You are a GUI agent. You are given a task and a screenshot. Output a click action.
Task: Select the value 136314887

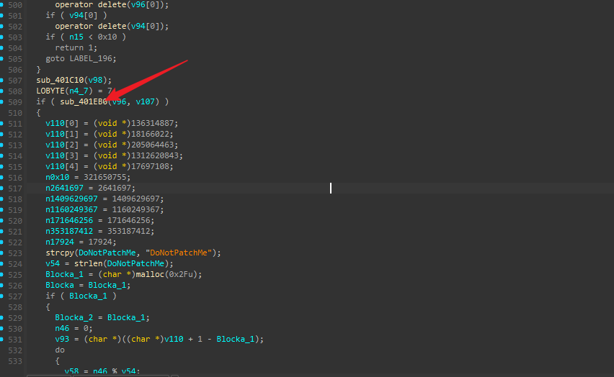[153, 123]
